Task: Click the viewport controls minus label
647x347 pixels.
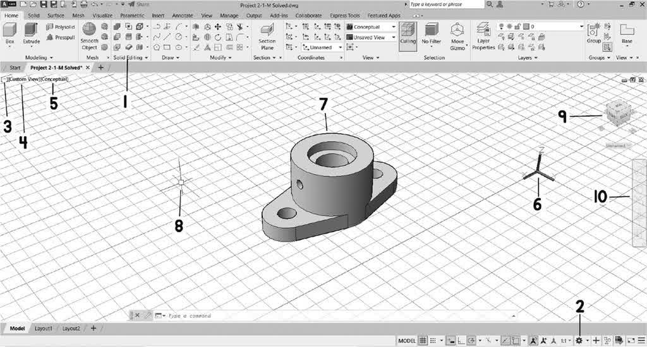Action: point(4,79)
